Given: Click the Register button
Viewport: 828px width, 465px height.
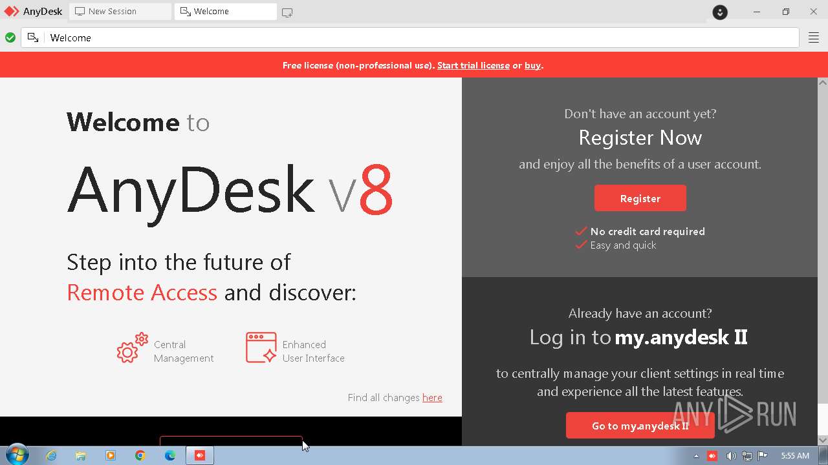Looking at the screenshot, I should pos(640,198).
